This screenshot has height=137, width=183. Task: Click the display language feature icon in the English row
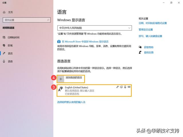tap(118, 87)
